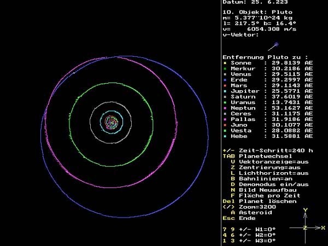
Task: Click the Saturn color marker in the list
Action: coord(225,96)
